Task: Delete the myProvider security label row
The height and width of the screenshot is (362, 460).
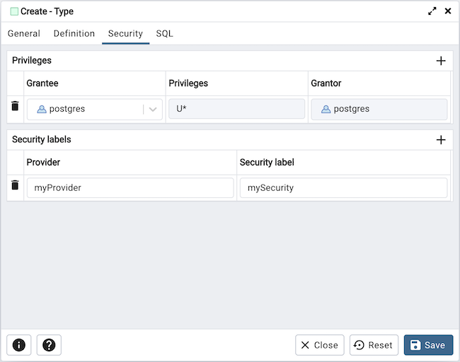Action: (x=15, y=186)
